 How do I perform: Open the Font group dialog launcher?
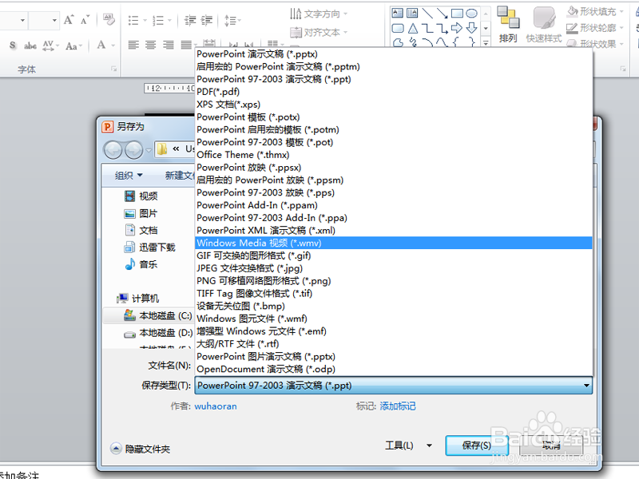click(113, 69)
